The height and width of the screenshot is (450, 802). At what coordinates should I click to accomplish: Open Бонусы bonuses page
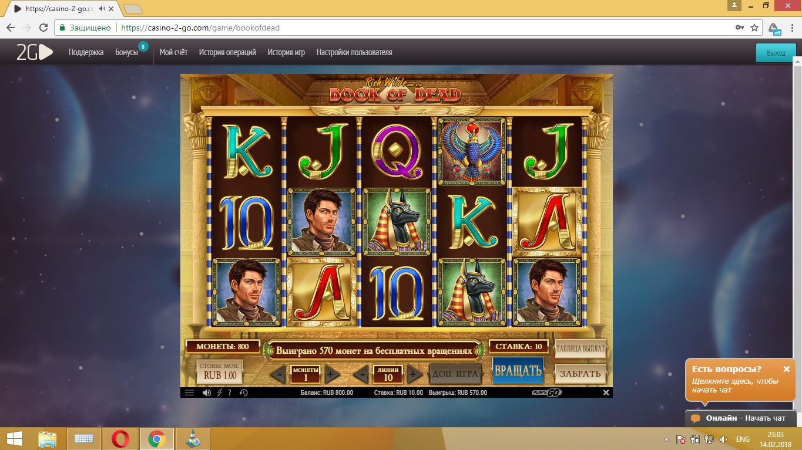click(127, 52)
